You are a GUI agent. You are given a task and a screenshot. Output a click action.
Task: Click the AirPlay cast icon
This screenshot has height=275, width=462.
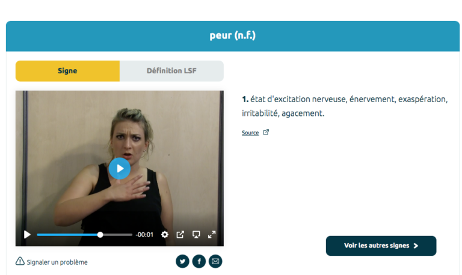pyautogui.click(x=196, y=234)
